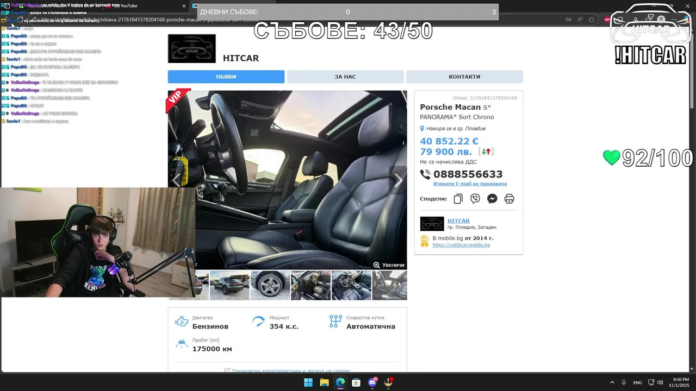Click the HITCAR logo in the page header
This screenshot has height=391, width=696.
[x=191, y=48]
